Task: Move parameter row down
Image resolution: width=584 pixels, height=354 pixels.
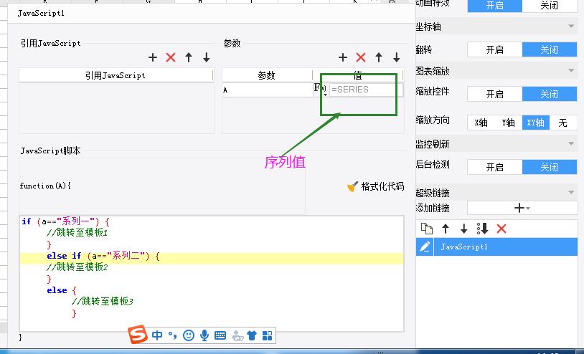Action: pyautogui.click(x=397, y=57)
